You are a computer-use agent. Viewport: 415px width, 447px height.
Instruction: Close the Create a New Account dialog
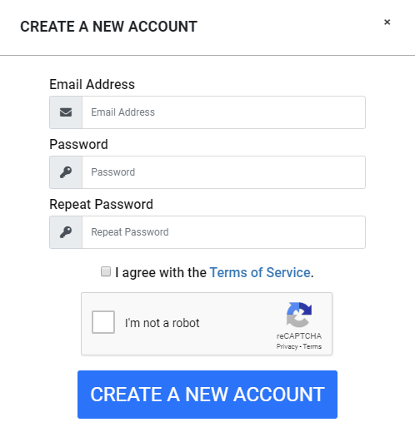point(387,22)
